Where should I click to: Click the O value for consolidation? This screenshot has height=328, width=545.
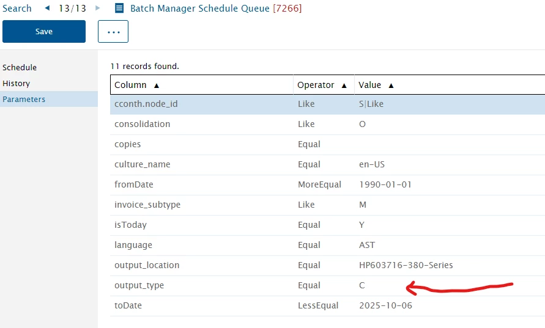tap(362, 124)
